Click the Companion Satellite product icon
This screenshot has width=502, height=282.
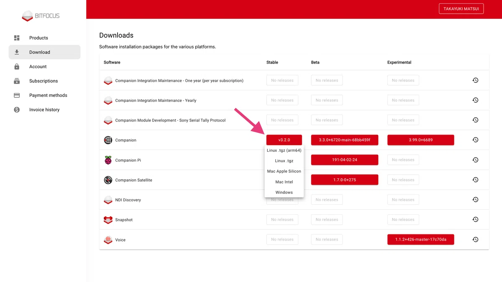pos(108,180)
